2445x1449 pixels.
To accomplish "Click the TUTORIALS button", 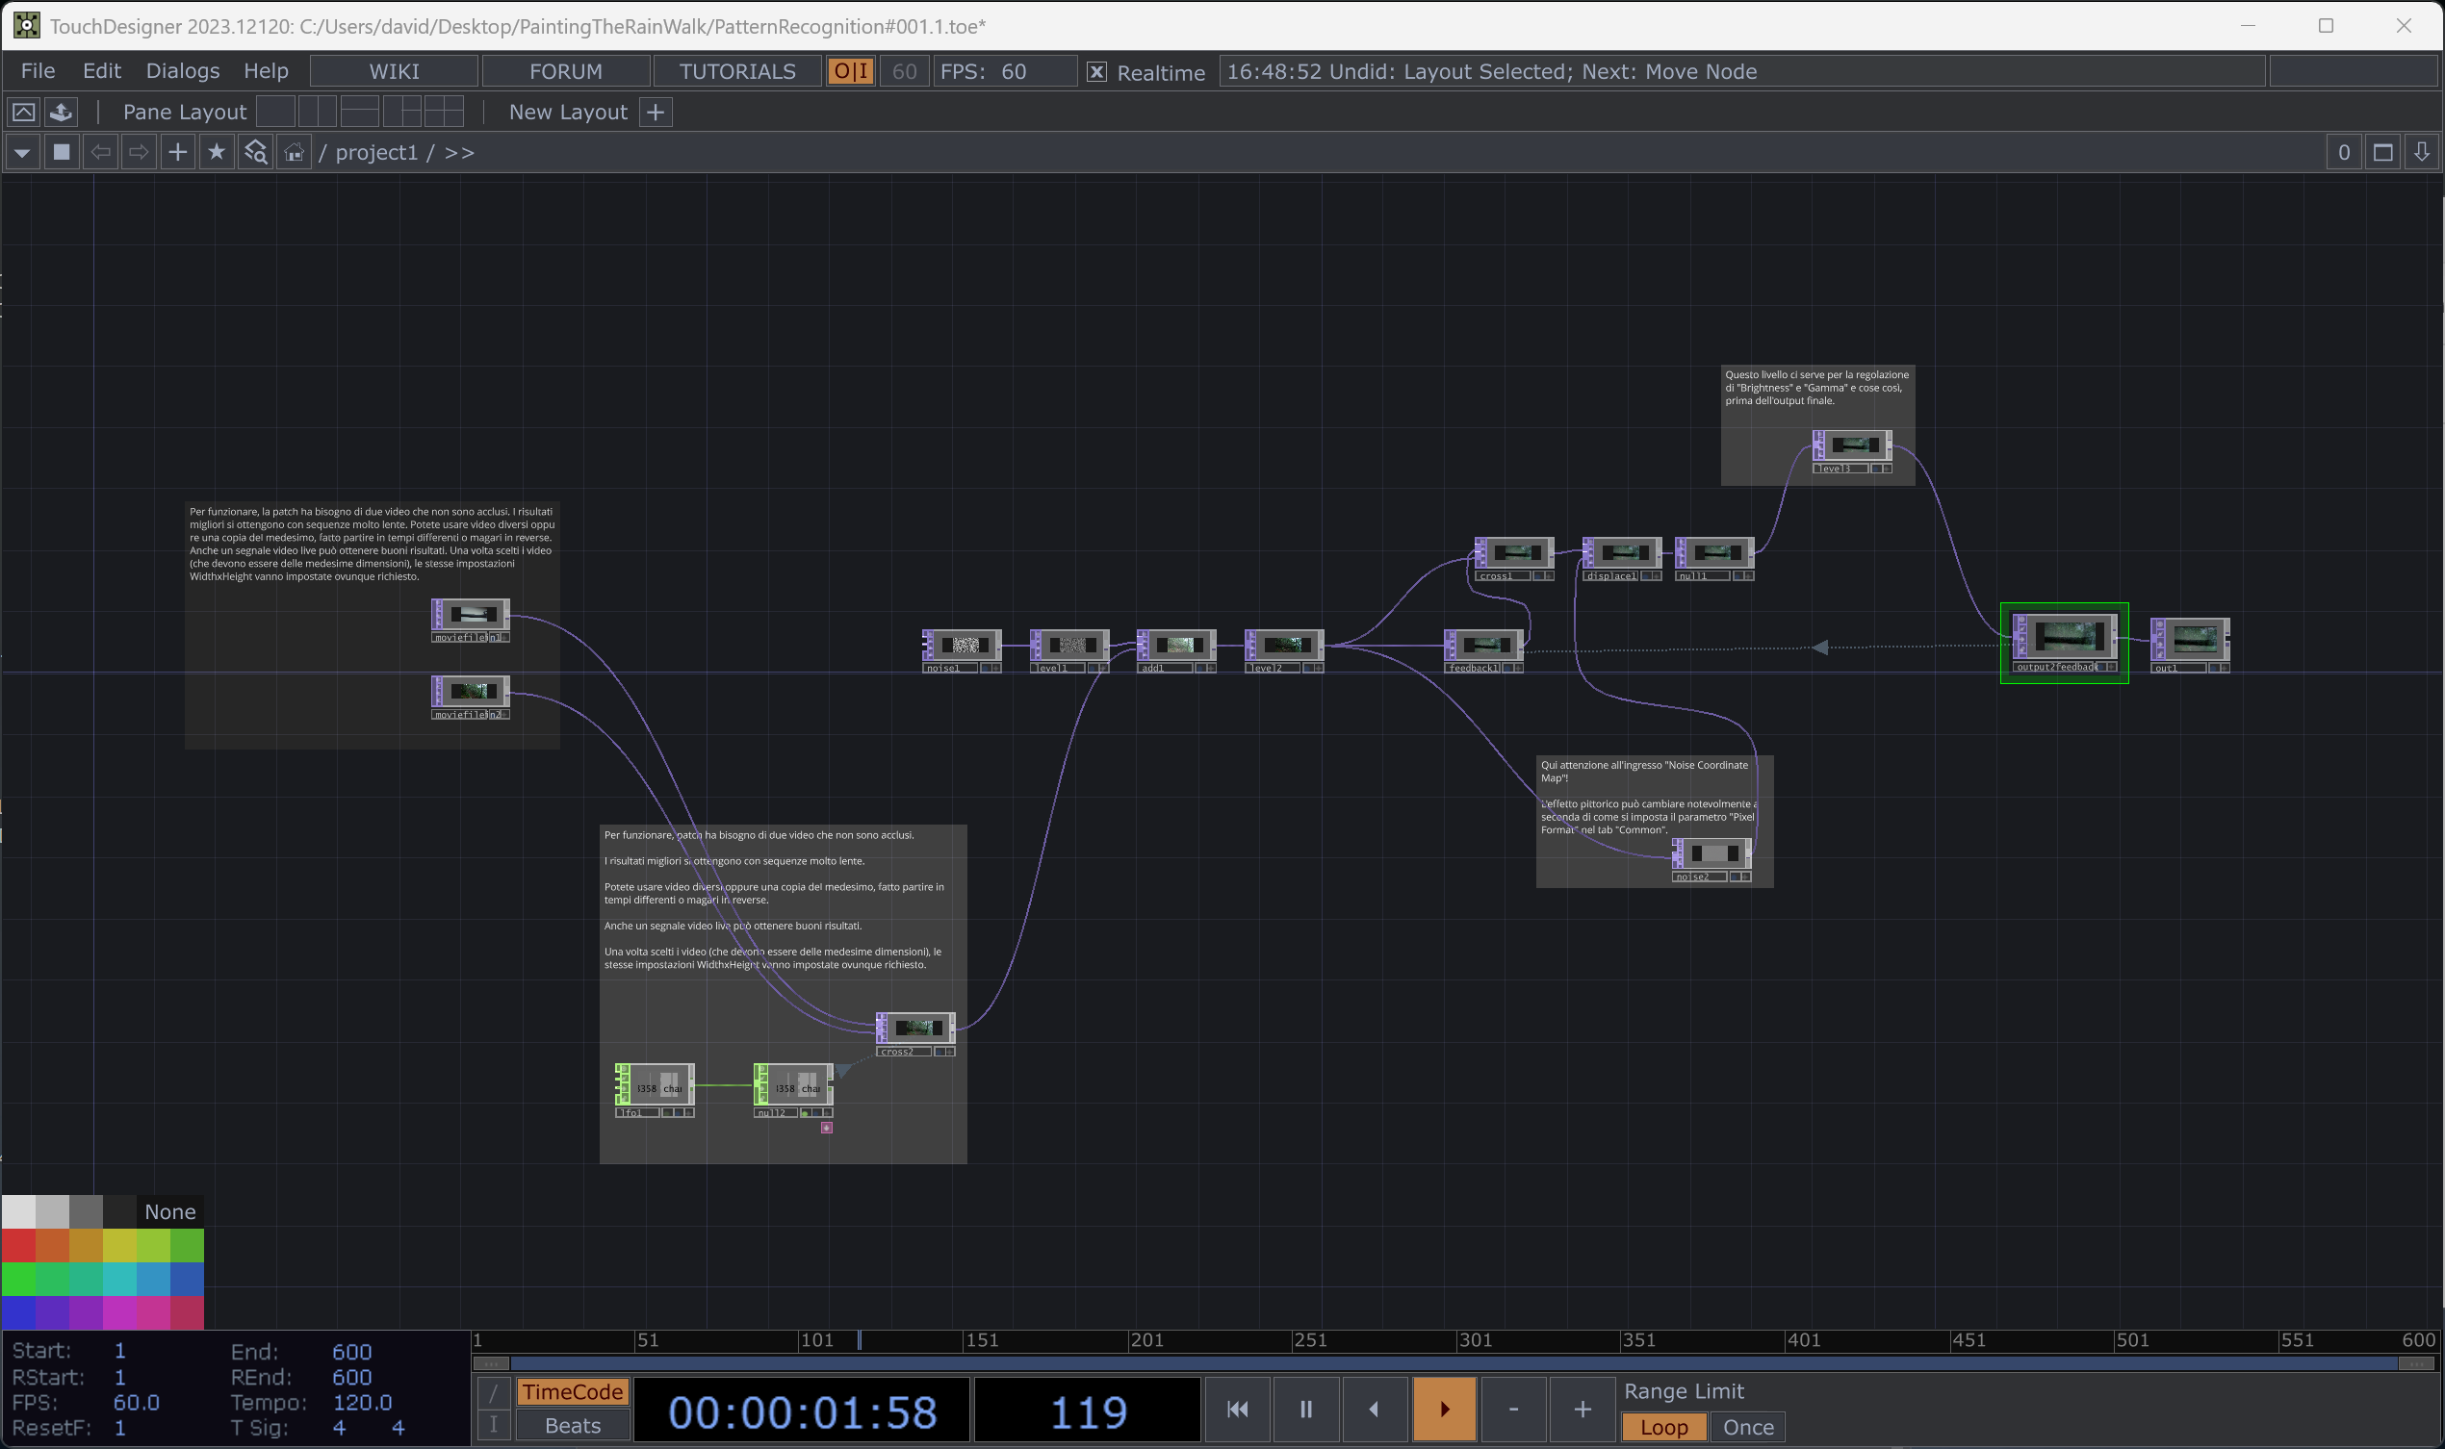I will tap(736, 71).
